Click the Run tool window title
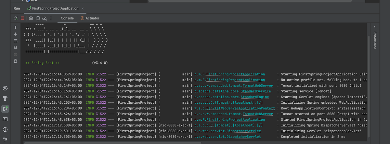 [x=17, y=8]
